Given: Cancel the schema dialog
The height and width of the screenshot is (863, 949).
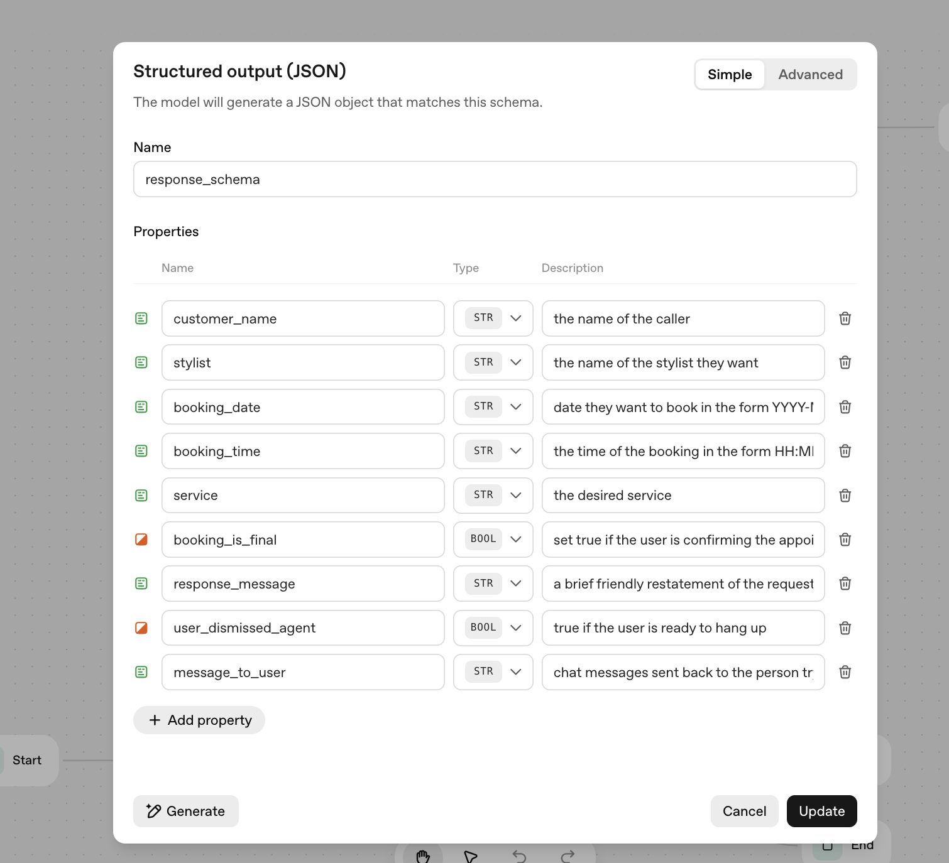Looking at the screenshot, I should coord(744,811).
